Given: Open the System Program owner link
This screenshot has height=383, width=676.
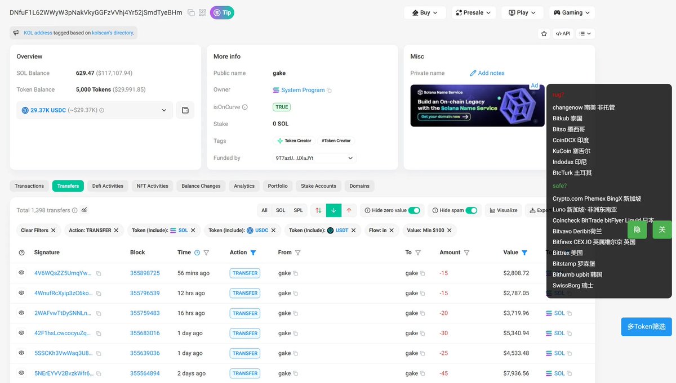Looking at the screenshot, I should [303, 90].
